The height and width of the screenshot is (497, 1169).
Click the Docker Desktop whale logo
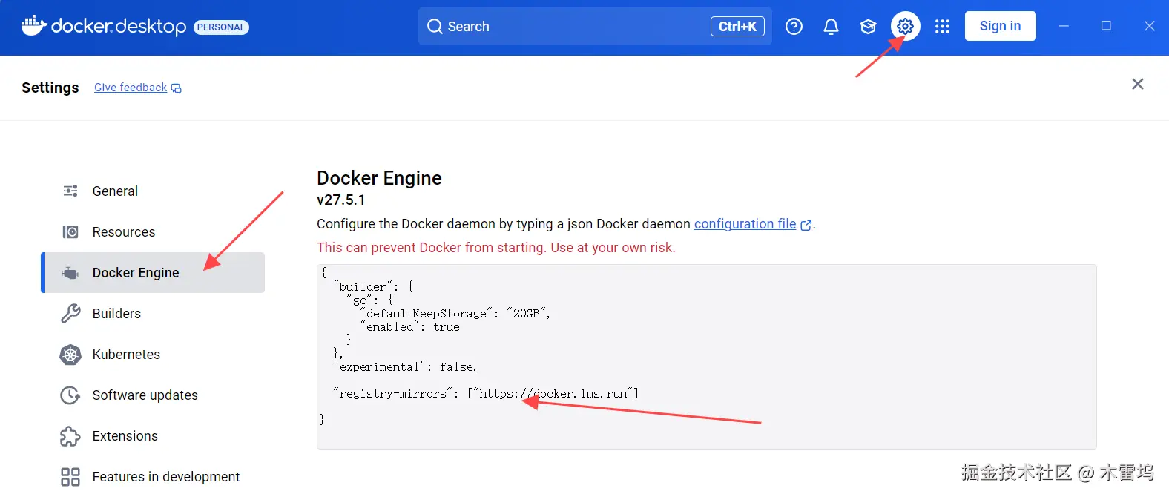click(x=33, y=26)
